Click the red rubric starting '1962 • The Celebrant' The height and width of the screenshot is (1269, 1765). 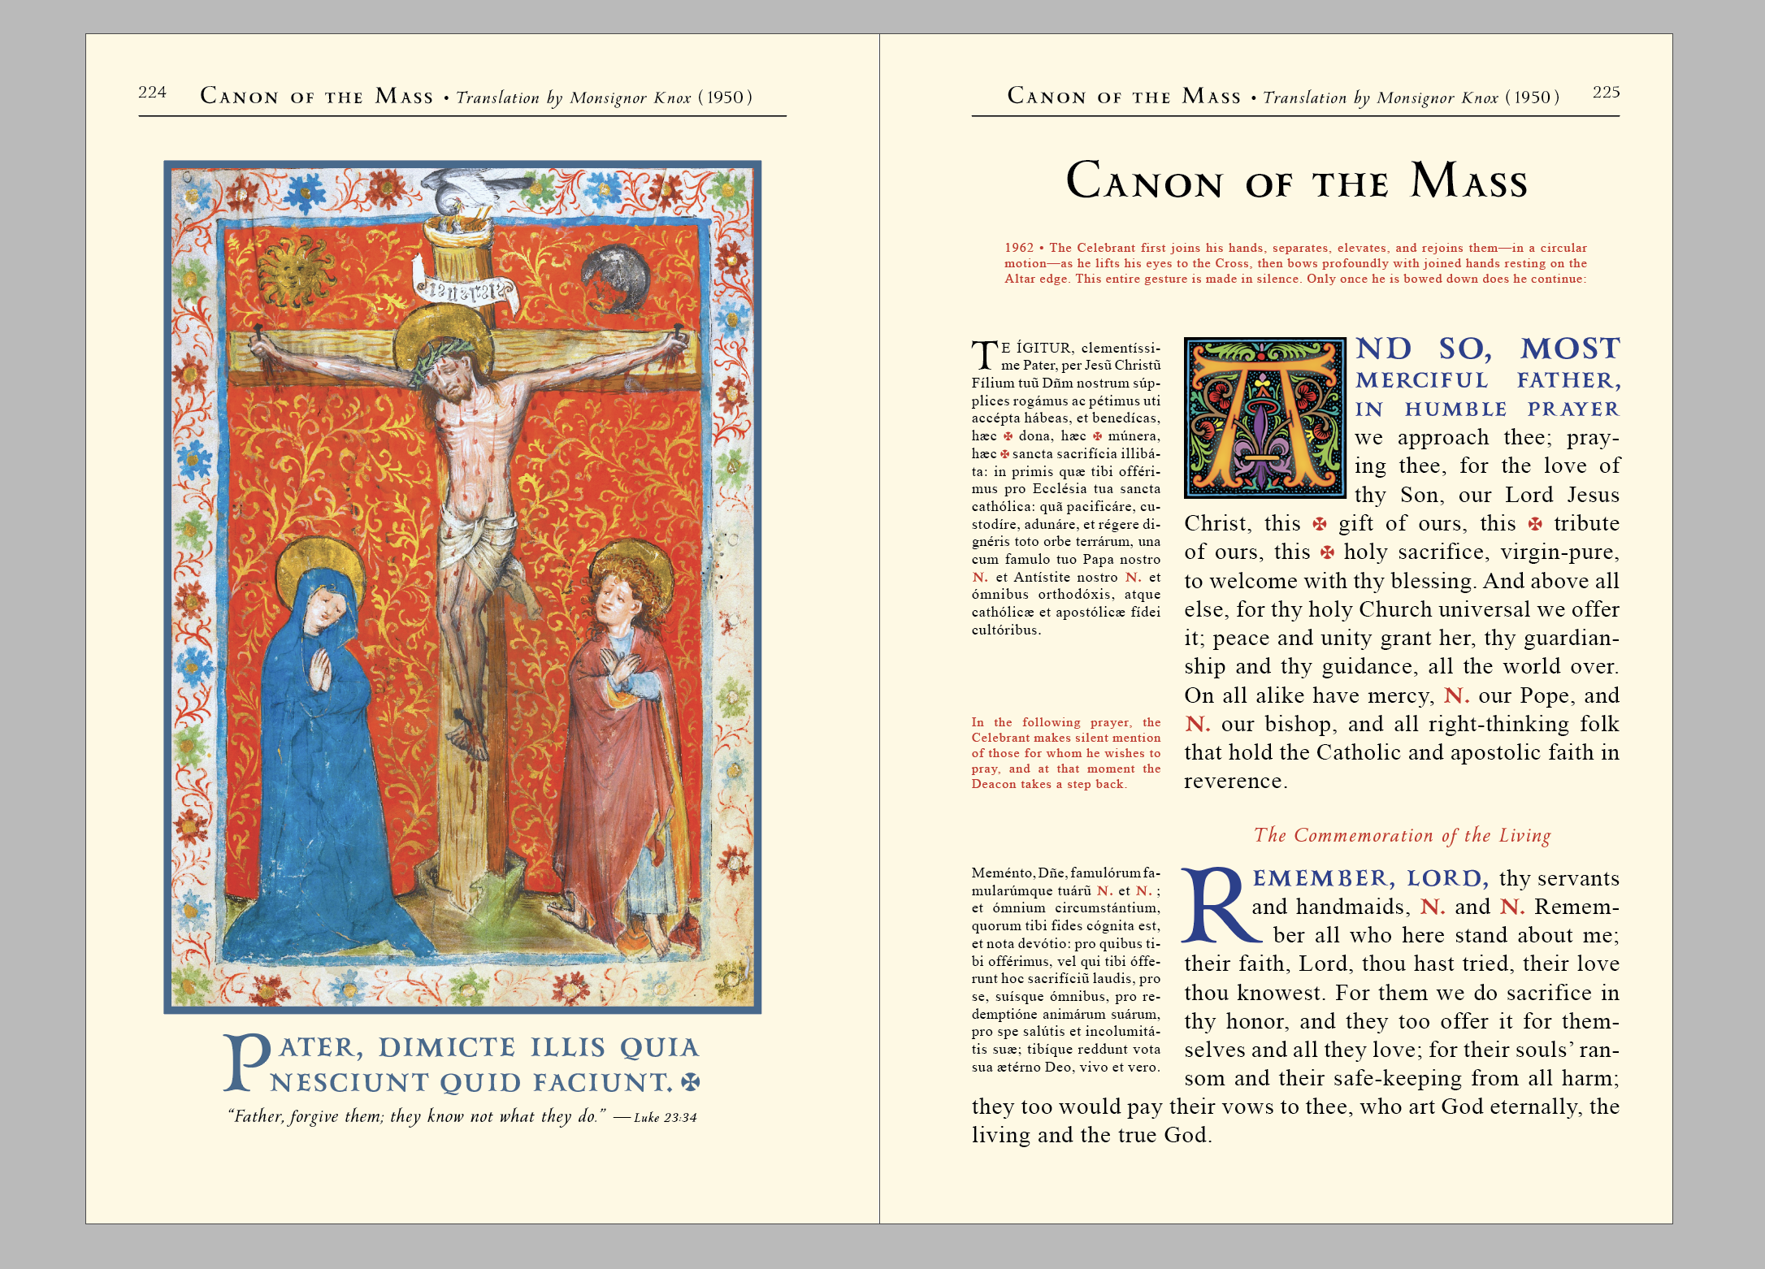pos(1295,263)
